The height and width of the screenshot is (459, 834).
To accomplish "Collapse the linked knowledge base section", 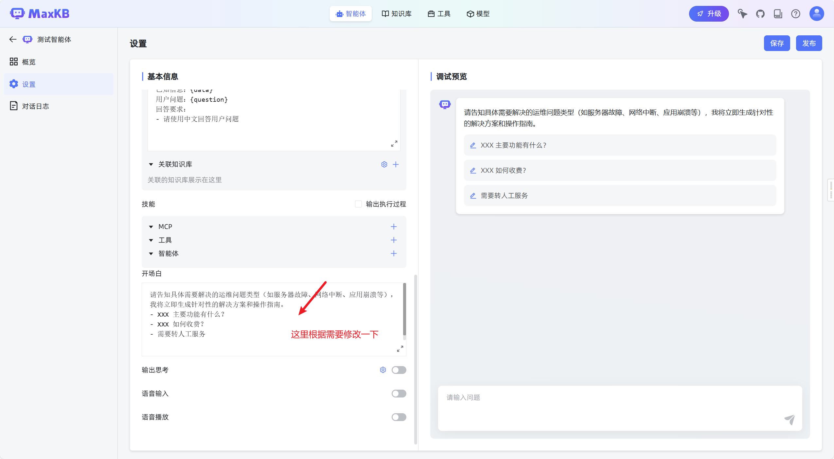I will pyautogui.click(x=151, y=164).
